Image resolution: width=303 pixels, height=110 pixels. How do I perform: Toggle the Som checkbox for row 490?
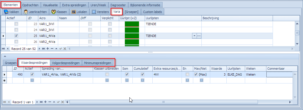[127, 74]
